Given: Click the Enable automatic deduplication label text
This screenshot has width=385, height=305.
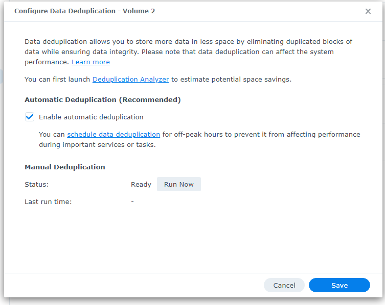Looking at the screenshot, I should pyautogui.click(x=91, y=117).
